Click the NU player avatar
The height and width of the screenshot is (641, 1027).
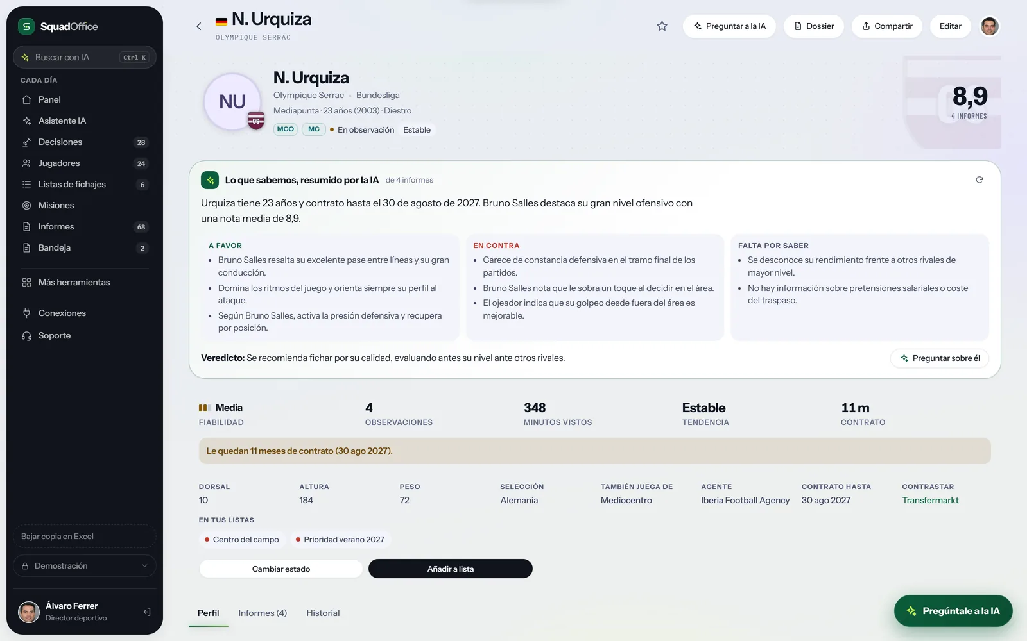pos(232,102)
